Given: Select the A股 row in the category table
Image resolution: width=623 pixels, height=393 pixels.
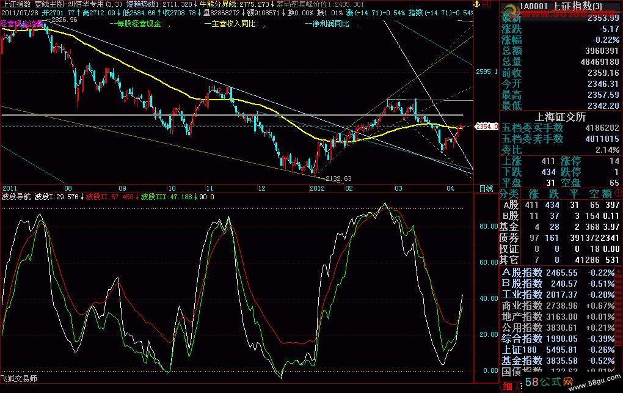Looking at the screenshot, I should [x=561, y=205].
